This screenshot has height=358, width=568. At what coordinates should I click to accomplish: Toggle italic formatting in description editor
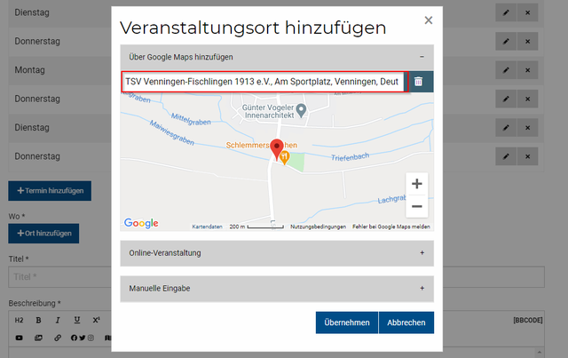pyautogui.click(x=58, y=321)
